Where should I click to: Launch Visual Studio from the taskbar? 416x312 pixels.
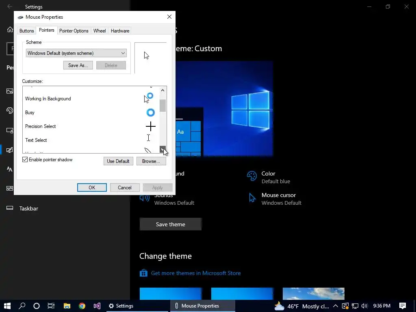97,306
